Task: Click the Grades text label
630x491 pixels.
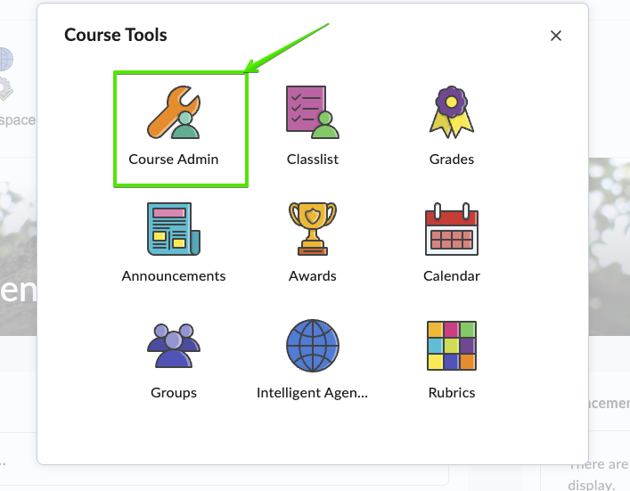Action: tap(452, 160)
